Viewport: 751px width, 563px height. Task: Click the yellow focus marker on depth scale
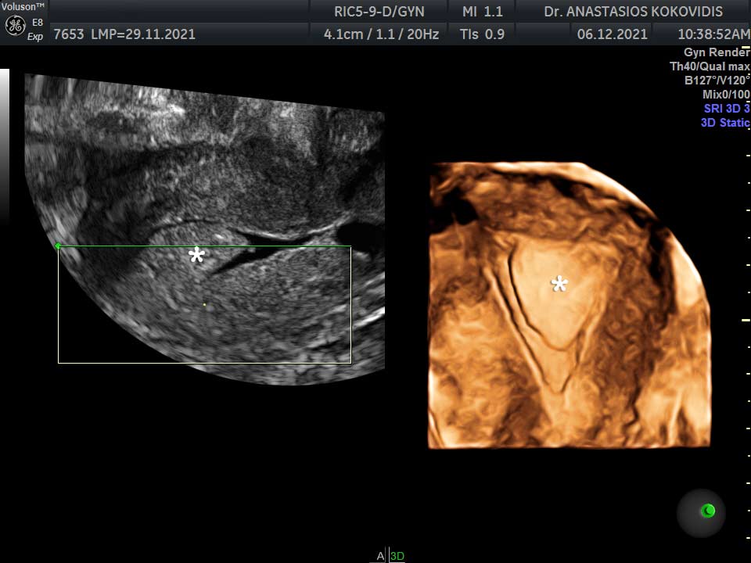tap(746, 320)
